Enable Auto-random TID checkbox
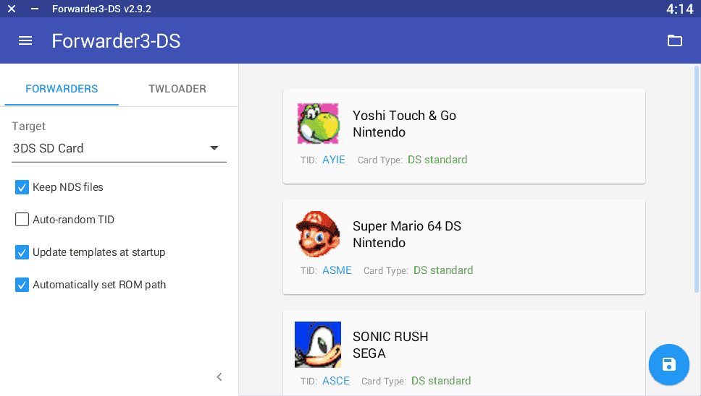 click(x=22, y=220)
